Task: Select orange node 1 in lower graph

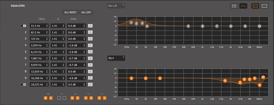Action: pyautogui.click(x=131, y=78)
